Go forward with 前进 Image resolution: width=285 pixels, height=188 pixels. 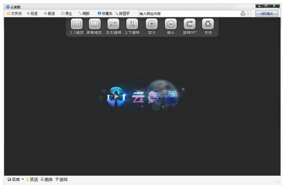point(49,13)
